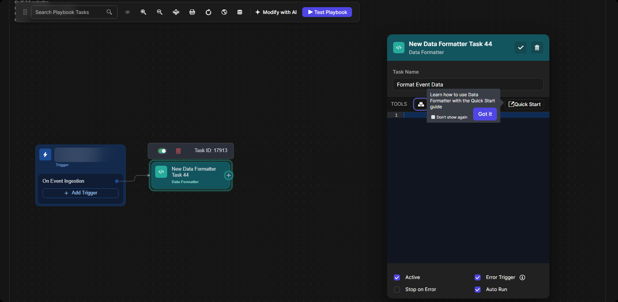Click the print icon in the toolbar
This screenshot has height=302, width=618.
click(192, 12)
